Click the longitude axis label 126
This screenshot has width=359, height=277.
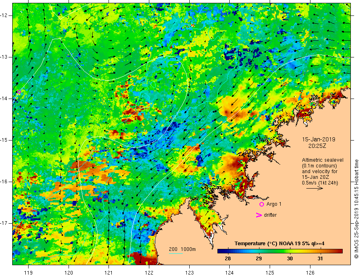[x=310, y=273]
